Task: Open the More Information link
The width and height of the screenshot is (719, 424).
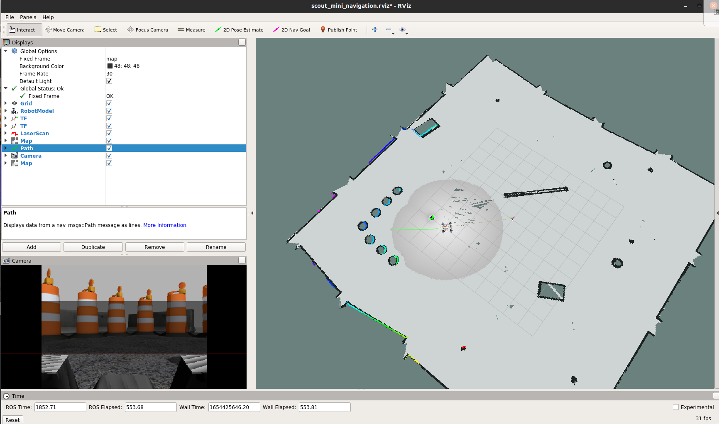Action: (x=164, y=225)
